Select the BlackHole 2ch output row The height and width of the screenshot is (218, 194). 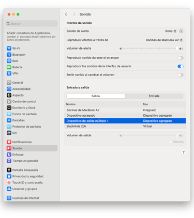click(x=125, y=126)
